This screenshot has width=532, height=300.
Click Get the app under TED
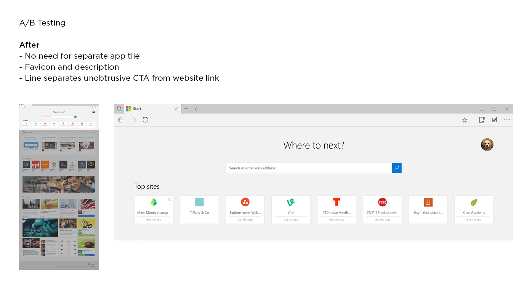pyautogui.click(x=337, y=220)
